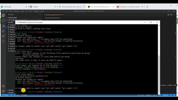Open the Source Control view in activity bar

(x=3, y=26)
